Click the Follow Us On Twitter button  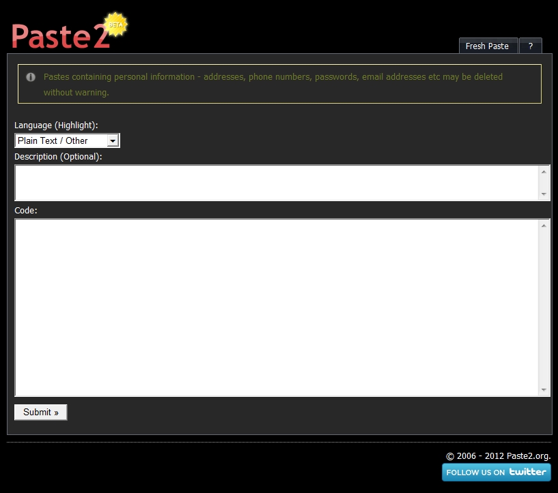tap(496, 472)
